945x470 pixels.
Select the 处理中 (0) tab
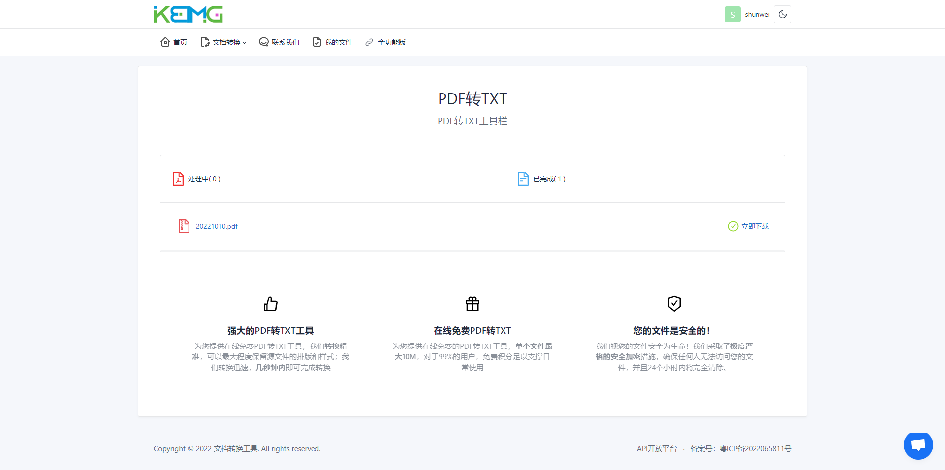coord(197,179)
